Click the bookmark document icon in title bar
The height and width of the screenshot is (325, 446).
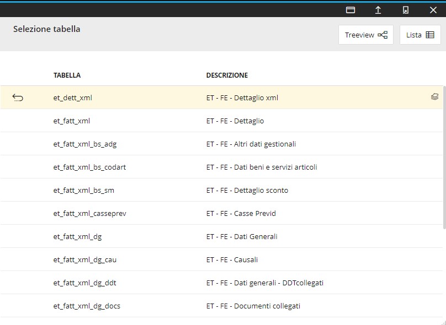coord(406,10)
